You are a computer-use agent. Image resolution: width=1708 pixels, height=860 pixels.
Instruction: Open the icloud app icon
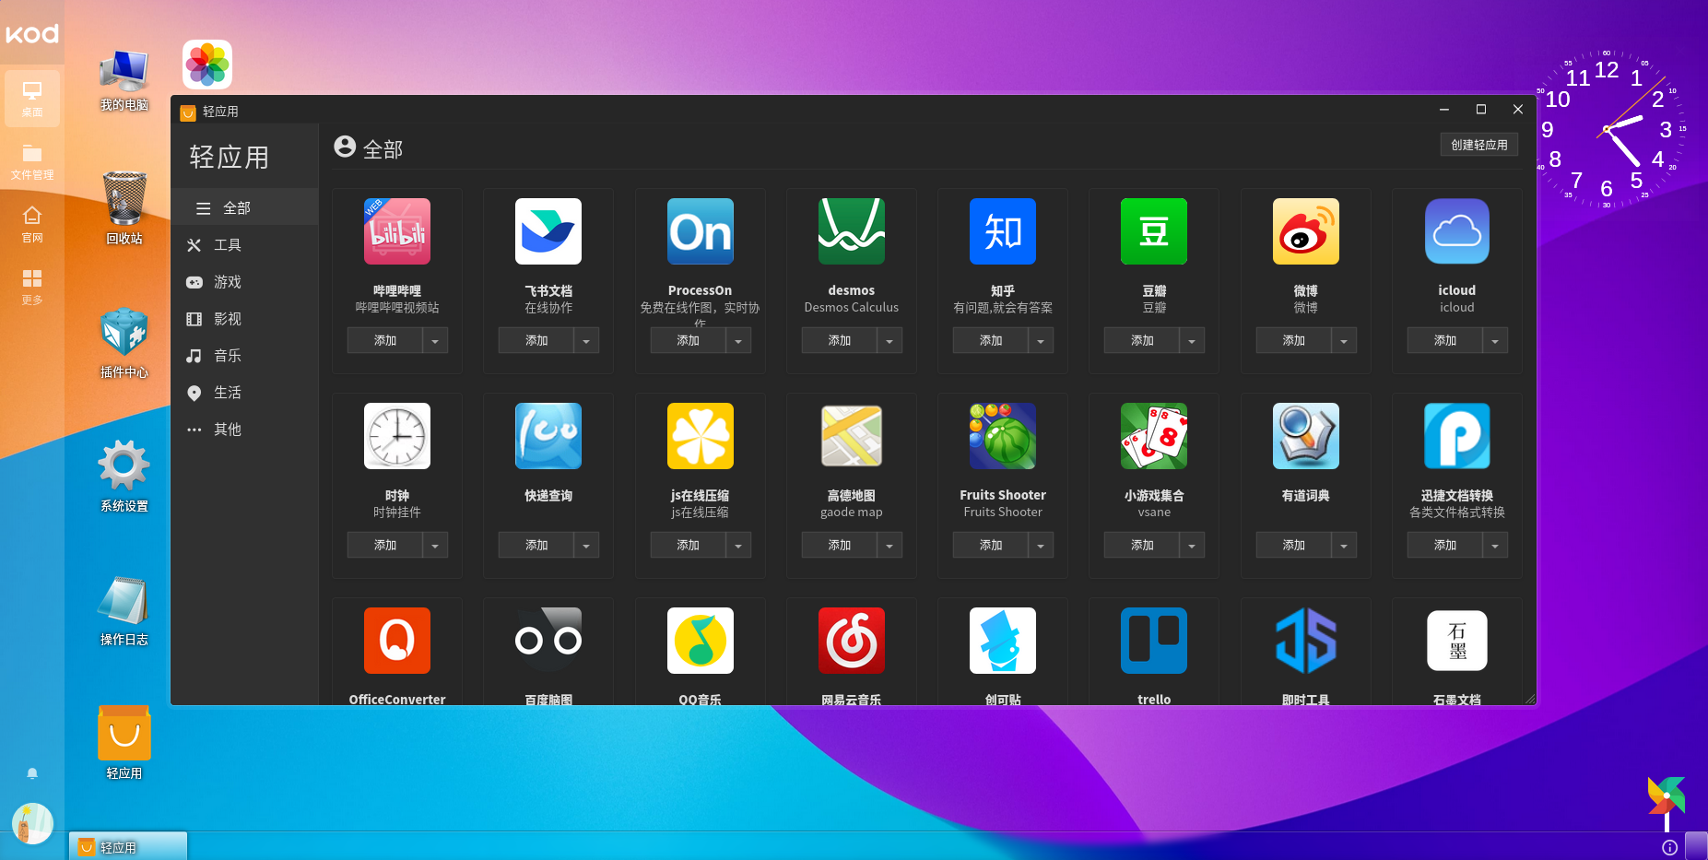coord(1457,231)
